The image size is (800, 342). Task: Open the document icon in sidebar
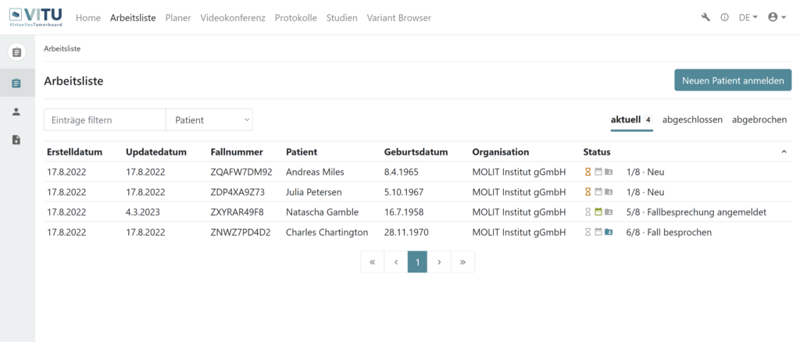click(x=16, y=141)
